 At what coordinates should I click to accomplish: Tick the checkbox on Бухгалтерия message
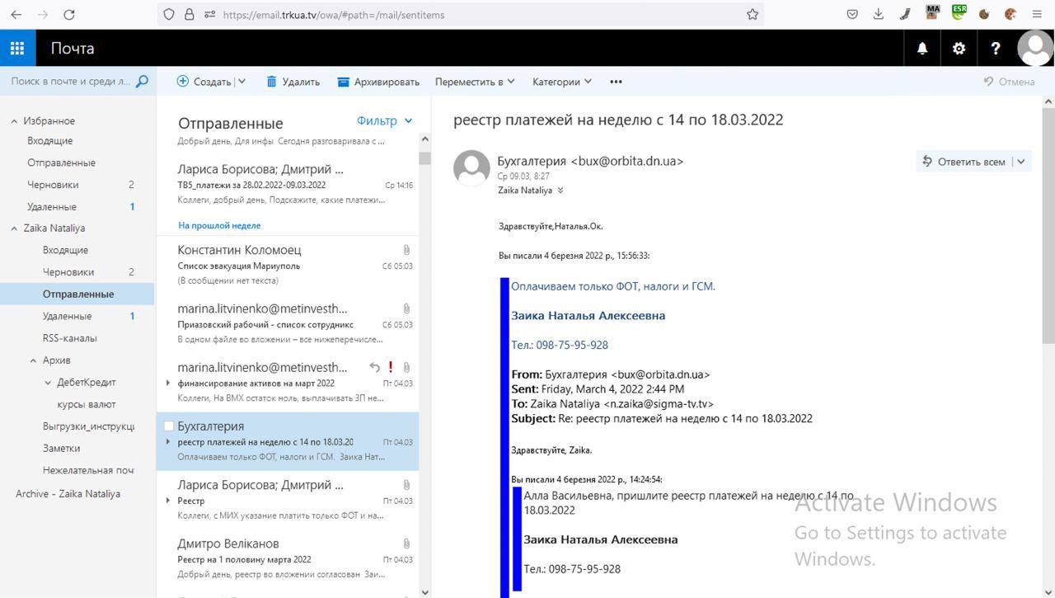click(x=169, y=426)
